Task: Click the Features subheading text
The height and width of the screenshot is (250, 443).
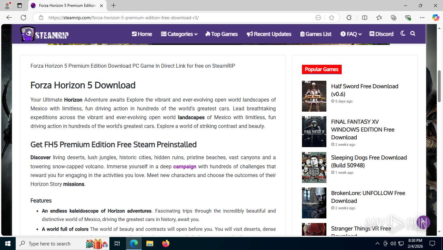Action: point(41,201)
